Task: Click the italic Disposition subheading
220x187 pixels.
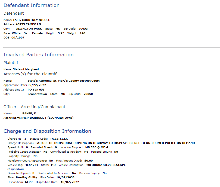Action: point(16,169)
